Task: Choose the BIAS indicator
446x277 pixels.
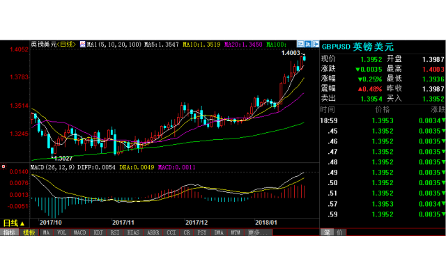Action: [133, 232]
